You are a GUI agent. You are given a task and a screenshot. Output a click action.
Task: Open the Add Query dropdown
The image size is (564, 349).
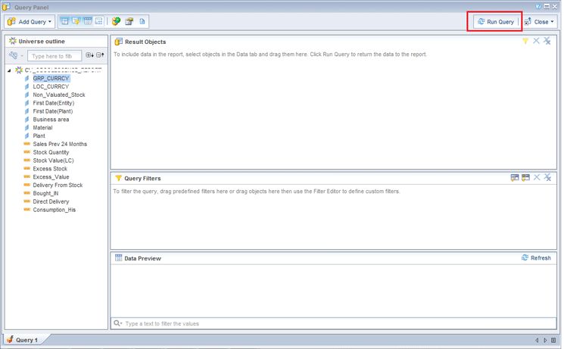30,22
